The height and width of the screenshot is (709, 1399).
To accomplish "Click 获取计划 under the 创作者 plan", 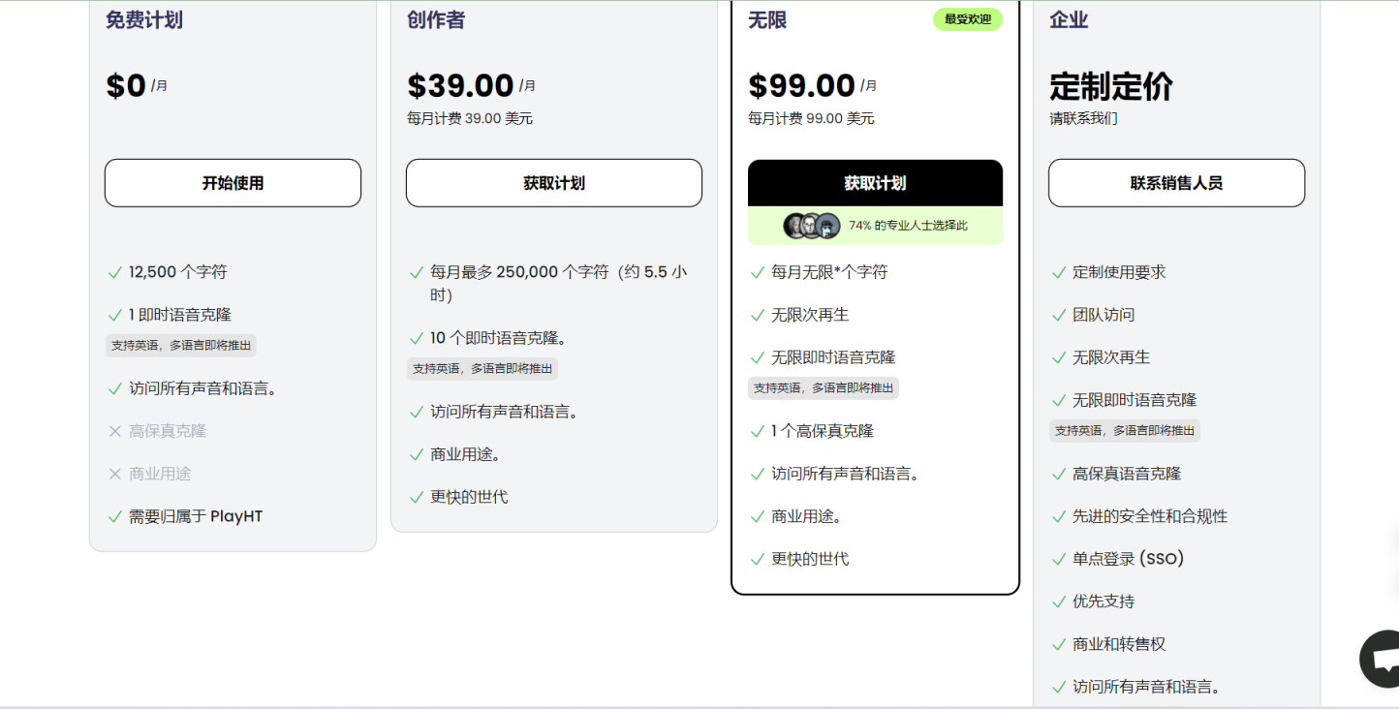I will pyautogui.click(x=553, y=183).
